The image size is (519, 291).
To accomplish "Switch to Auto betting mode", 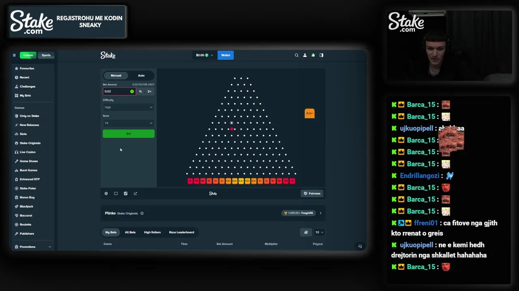I will click(141, 76).
